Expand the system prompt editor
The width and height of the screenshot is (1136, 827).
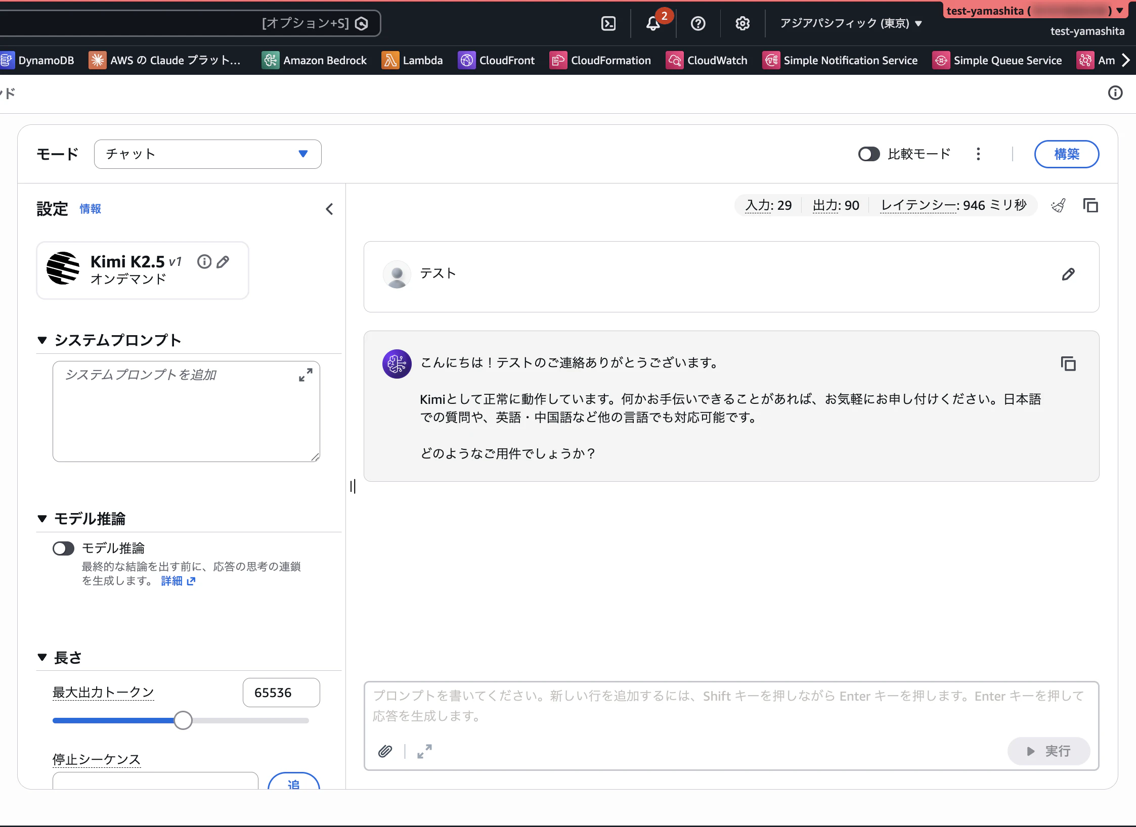305,375
